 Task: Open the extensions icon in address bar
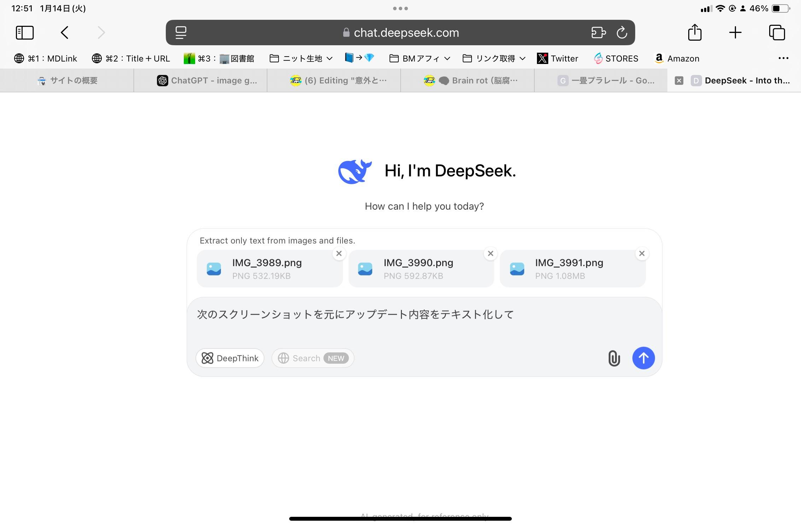click(x=598, y=33)
